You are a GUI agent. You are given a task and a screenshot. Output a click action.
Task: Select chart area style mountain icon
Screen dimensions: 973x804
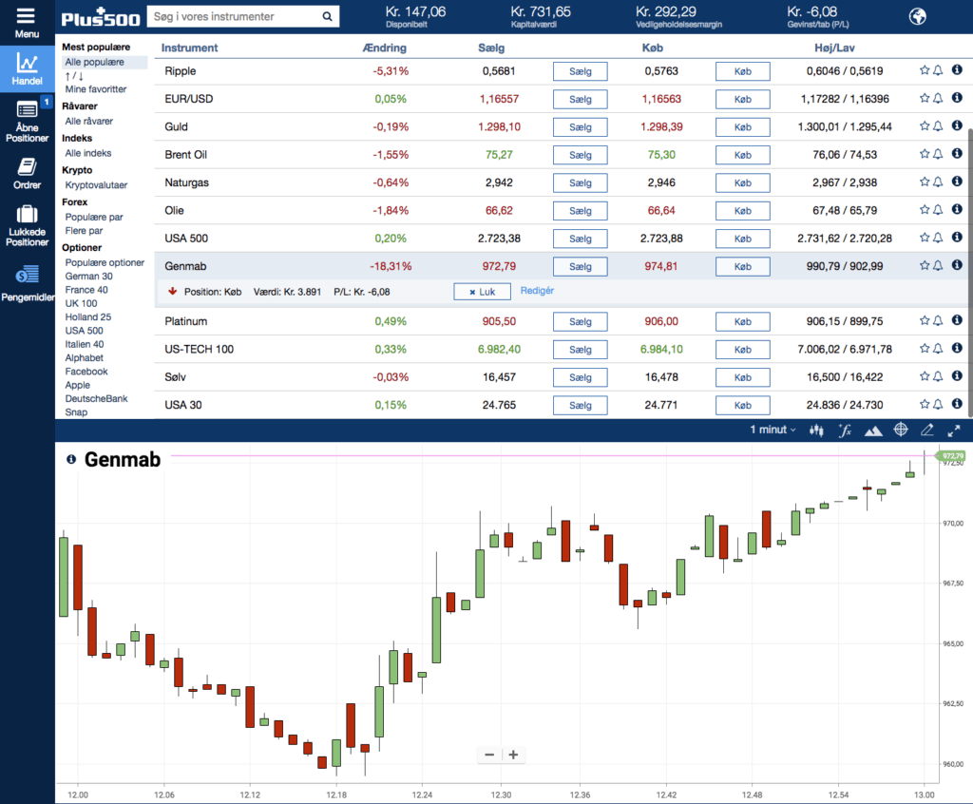(x=873, y=431)
